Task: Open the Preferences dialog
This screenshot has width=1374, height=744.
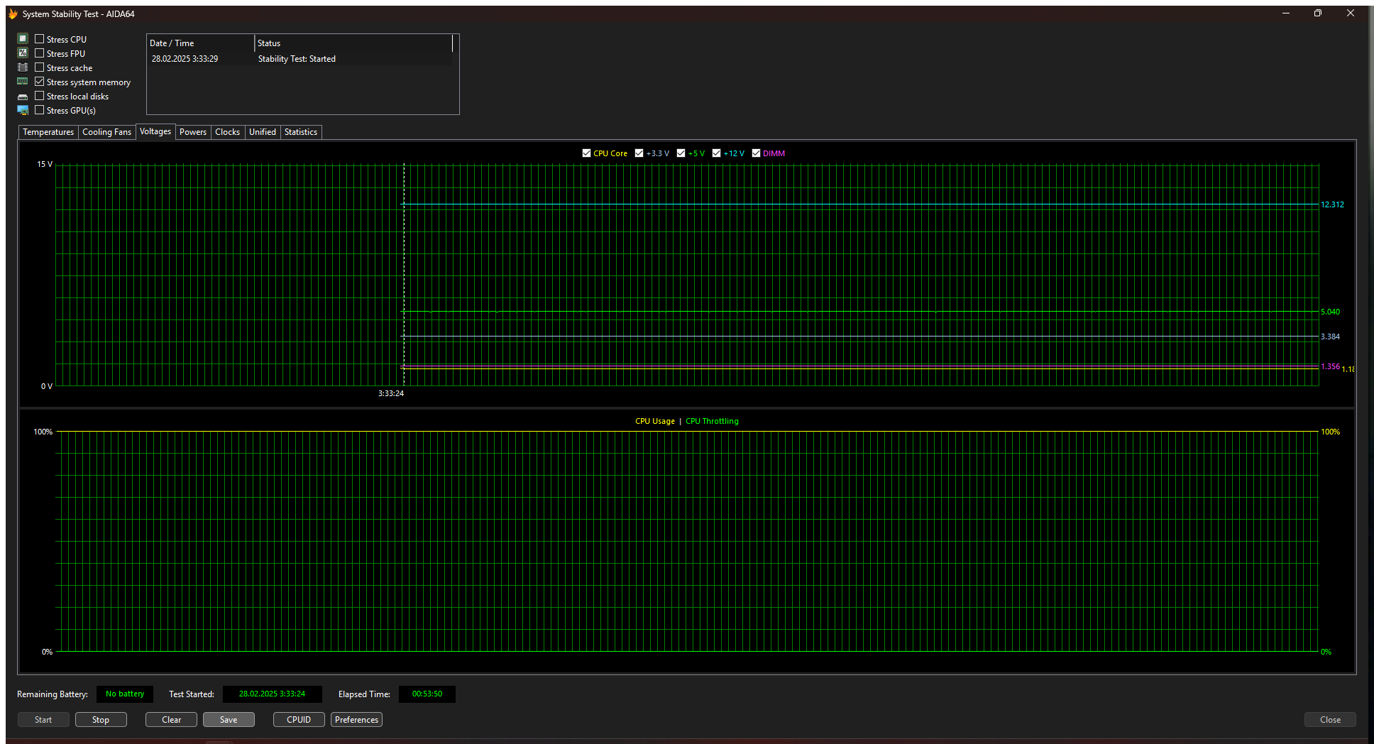Action: click(x=356, y=720)
